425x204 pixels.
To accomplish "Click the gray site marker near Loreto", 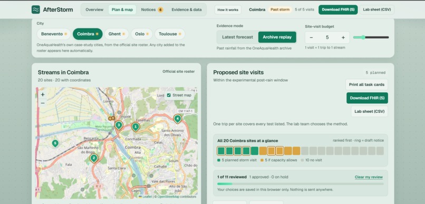I will [x=119, y=112].
